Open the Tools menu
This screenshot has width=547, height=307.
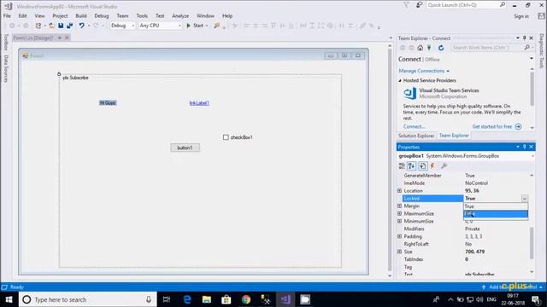(x=142, y=16)
